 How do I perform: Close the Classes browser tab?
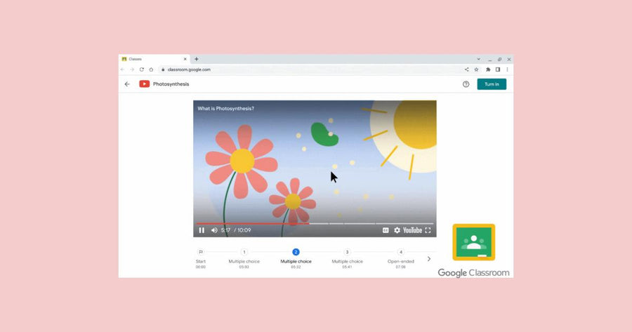pyautogui.click(x=185, y=59)
